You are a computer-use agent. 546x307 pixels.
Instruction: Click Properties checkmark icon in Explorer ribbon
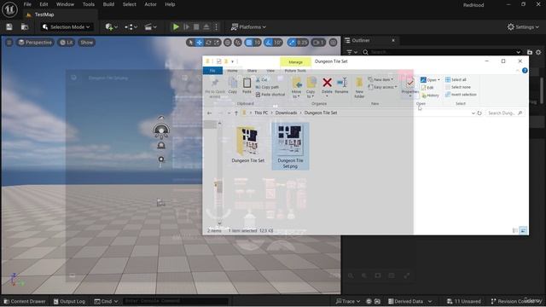point(409,86)
